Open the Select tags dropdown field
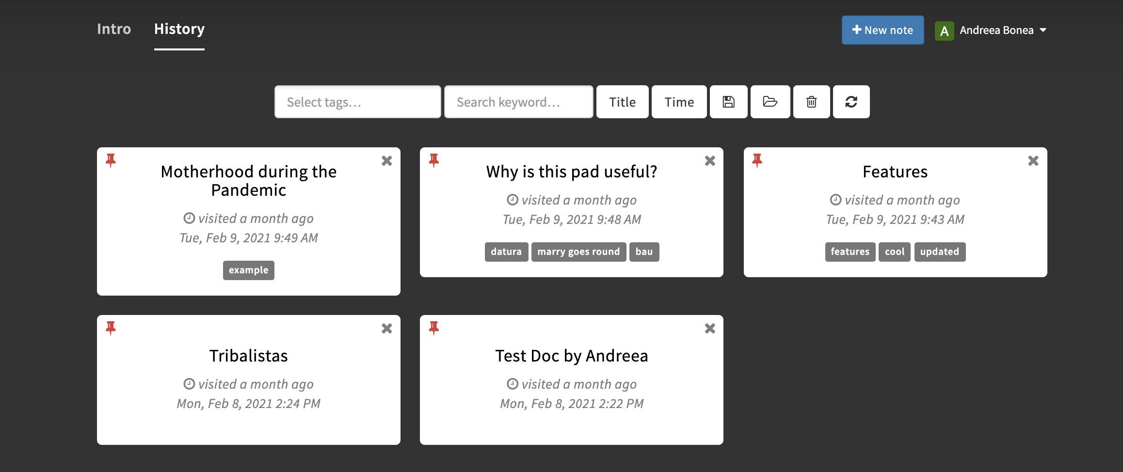The width and height of the screenshot is (1123, 472). coord(357,102)
